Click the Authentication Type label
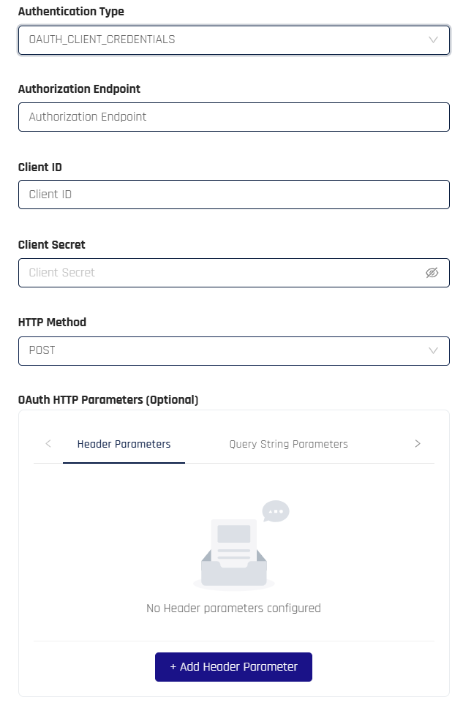463x708 pixels. (71, 12)
